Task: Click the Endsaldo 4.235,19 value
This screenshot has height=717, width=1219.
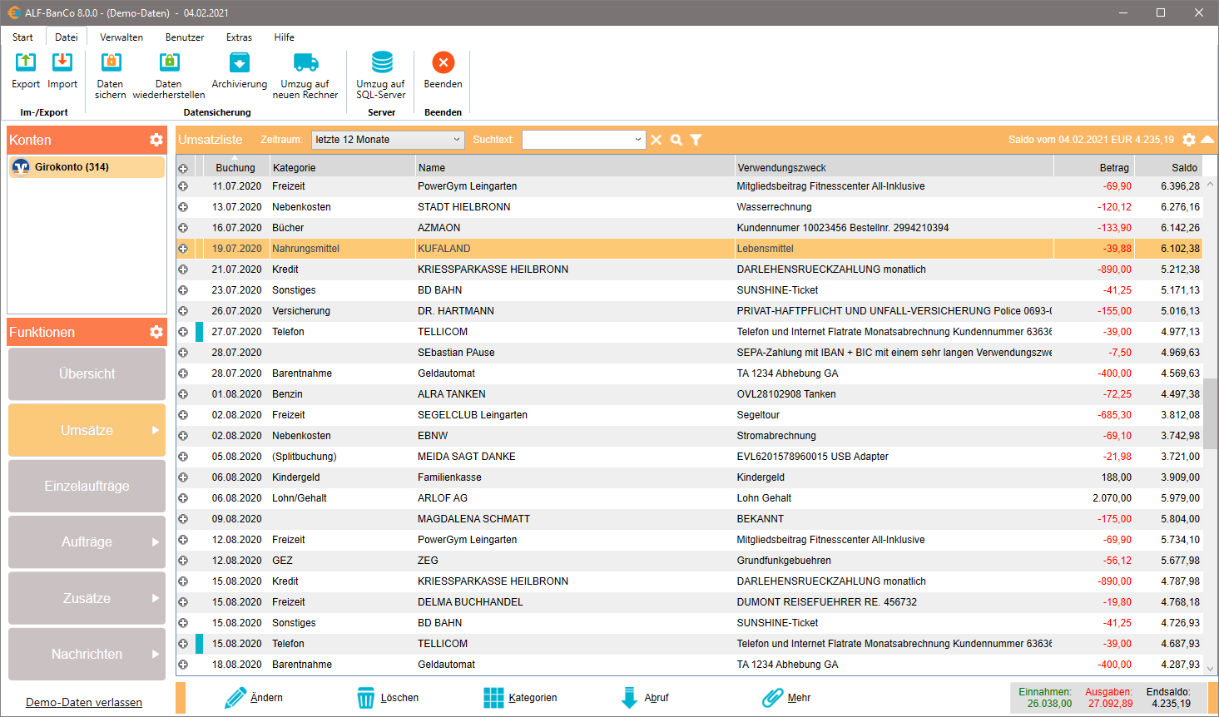Action: [1171, 704]
